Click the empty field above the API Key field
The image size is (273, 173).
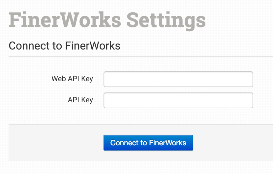tap(178, 79)
